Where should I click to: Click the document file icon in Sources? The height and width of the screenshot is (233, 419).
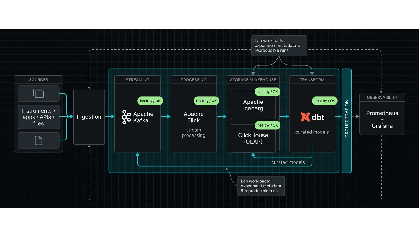(38, 140)
